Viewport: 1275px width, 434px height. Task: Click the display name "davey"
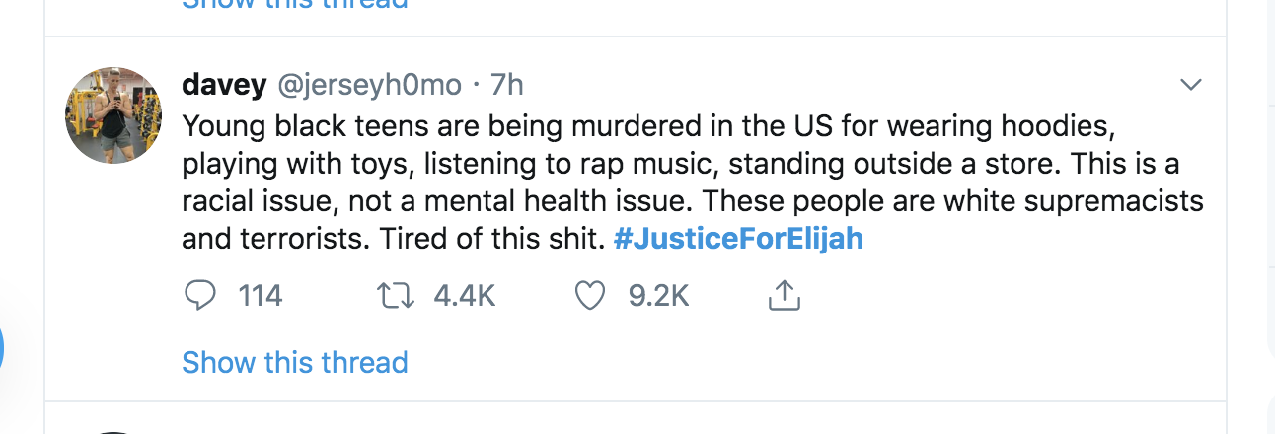coord(224,85)
